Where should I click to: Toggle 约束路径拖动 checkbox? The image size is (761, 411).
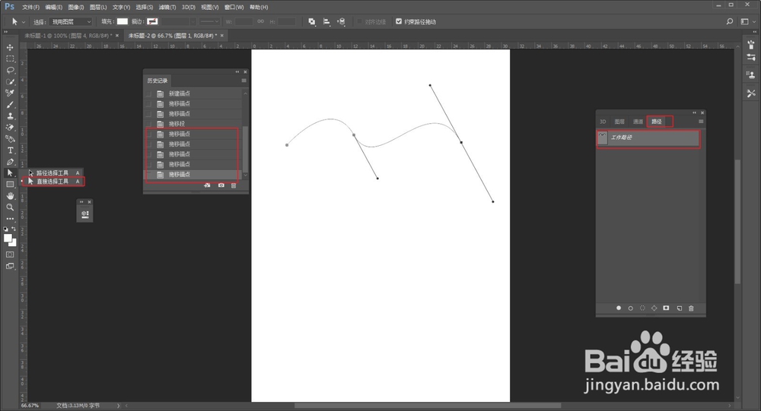click(399, 21)
